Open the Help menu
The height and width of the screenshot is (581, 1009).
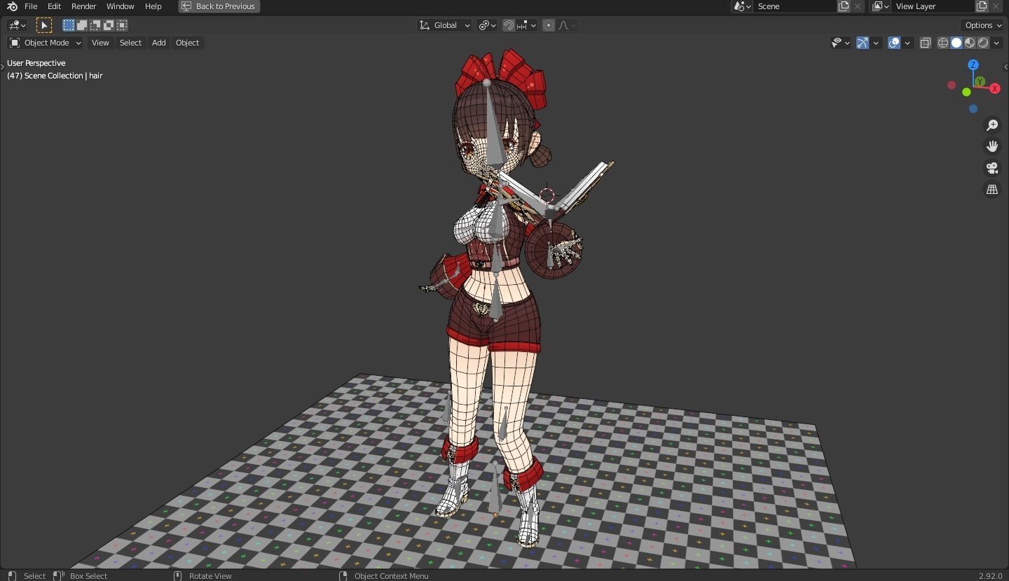(x=153, y=6)
